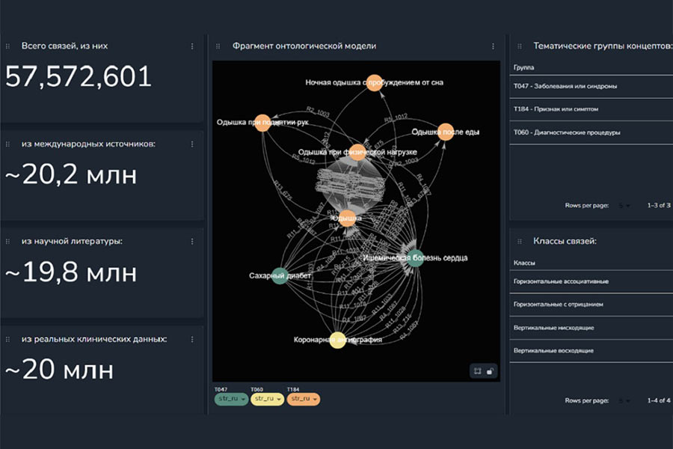This screenshot has width=673, height=449.
Task: Toggle the lock icon in graph corner
Action: click(491, 370)
